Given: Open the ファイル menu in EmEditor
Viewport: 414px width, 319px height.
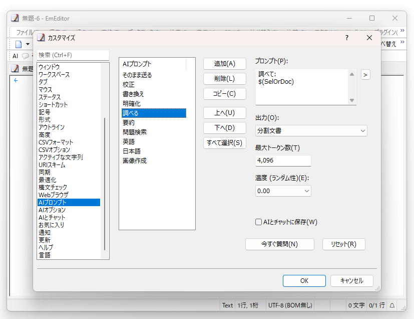Looking at the screenshot, I should (x=25, y=32).
